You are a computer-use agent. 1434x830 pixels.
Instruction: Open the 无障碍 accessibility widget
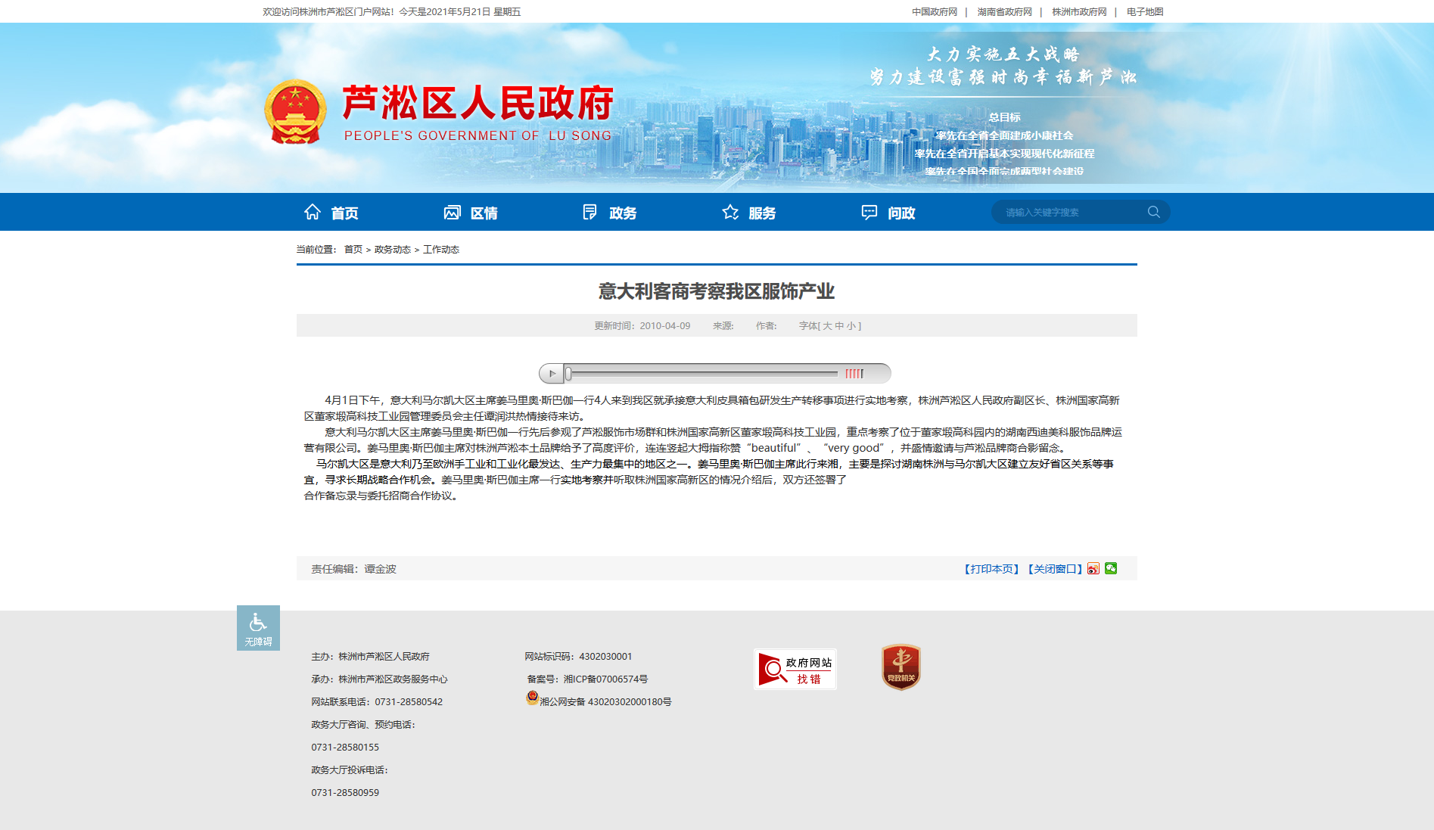(x=258, y=628)
